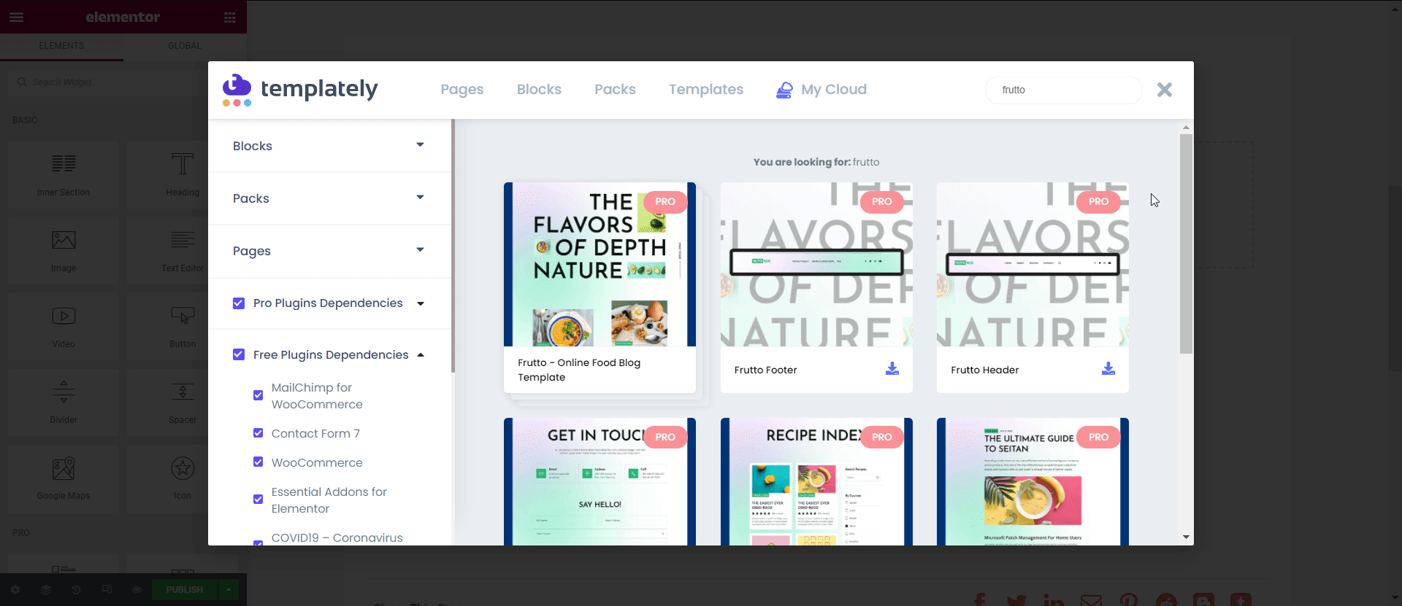The height and width of the screenshot is (606, 1402).
Task: Open the Elementor widgets grid icon
Action: 230,17
